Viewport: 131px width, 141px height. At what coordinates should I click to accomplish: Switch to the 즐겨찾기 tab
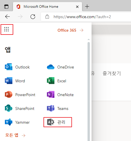coord(112,73)
